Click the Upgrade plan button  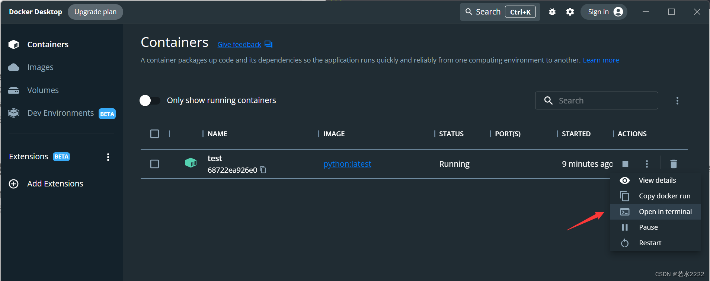click(x=95, y=12)
